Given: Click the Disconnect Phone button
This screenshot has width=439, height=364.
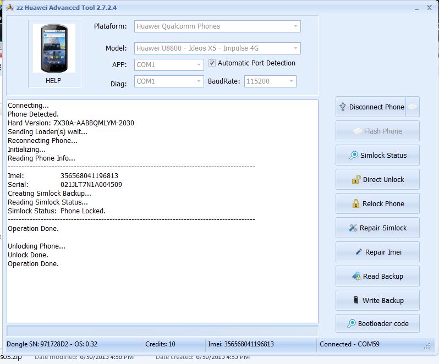Looking at the screenshot, I should click(371, 107).
